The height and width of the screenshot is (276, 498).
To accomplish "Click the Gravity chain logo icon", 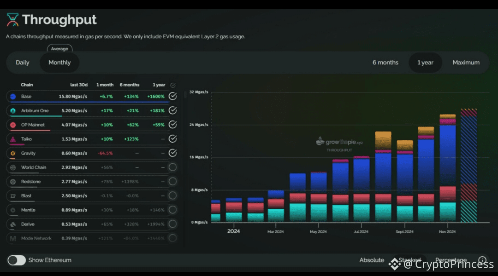I will click(13, 153).
